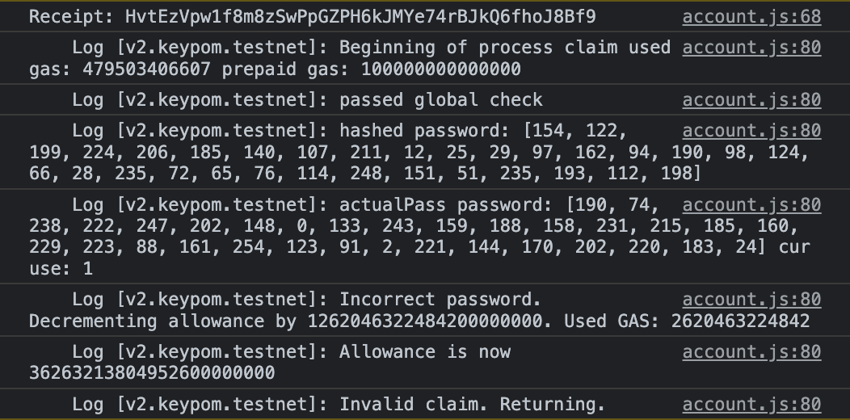Click the "Incorrect password." log message
850x420 pixels.
(x=440, y=300)
